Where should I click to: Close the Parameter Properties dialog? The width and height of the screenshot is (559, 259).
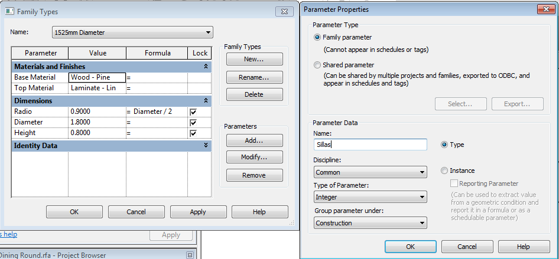click(x=543, y=9)
